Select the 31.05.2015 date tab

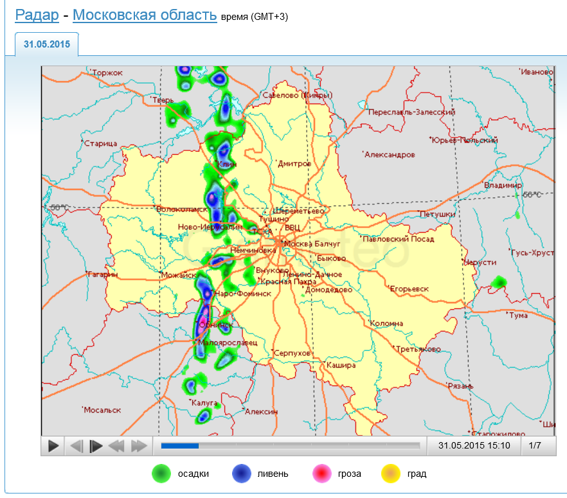(47, 45)
